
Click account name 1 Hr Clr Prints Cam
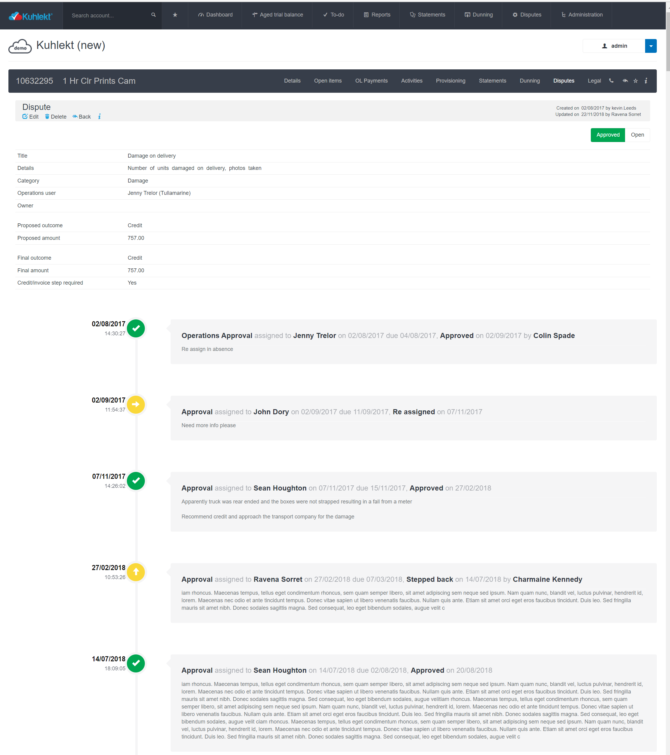point(99,81)
